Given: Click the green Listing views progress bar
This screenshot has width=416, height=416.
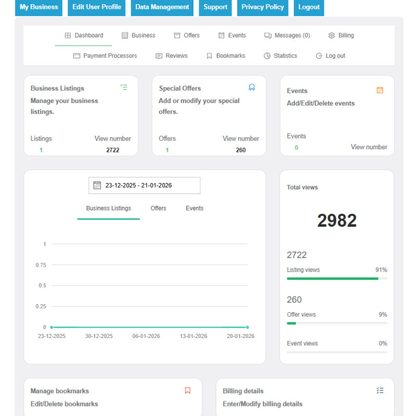Looking at the screenshot, I should pos(333,279).
